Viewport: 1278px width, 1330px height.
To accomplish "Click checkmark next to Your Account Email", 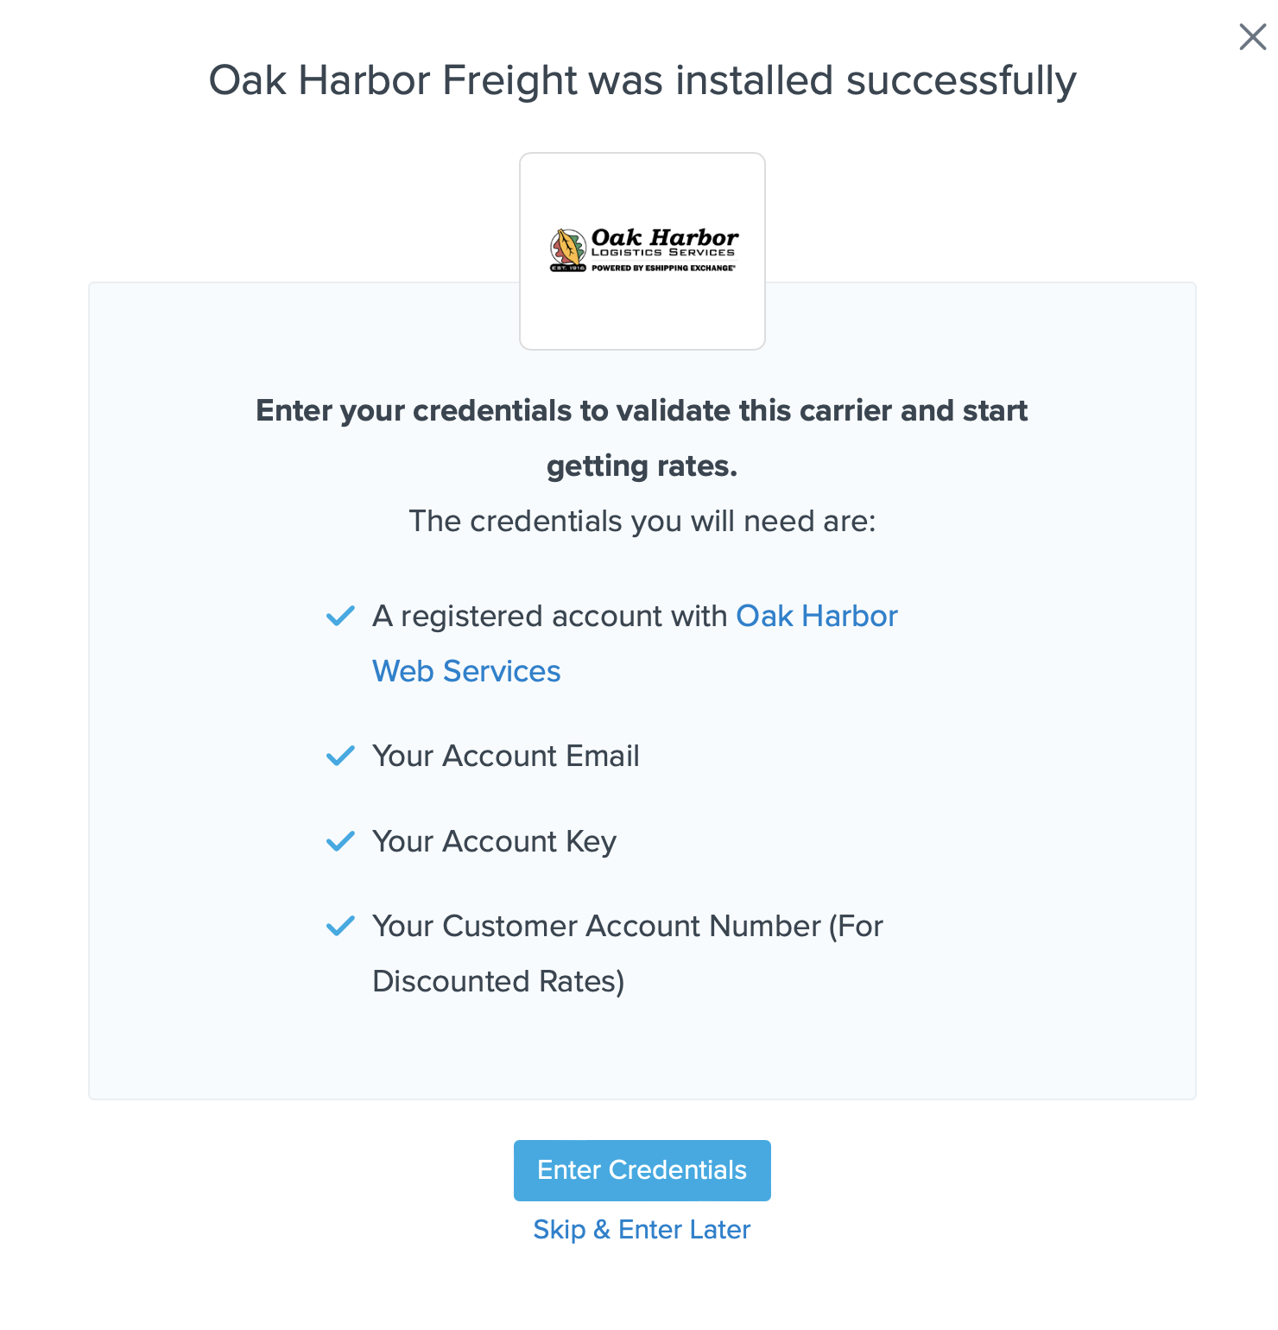I will [340, 756].
